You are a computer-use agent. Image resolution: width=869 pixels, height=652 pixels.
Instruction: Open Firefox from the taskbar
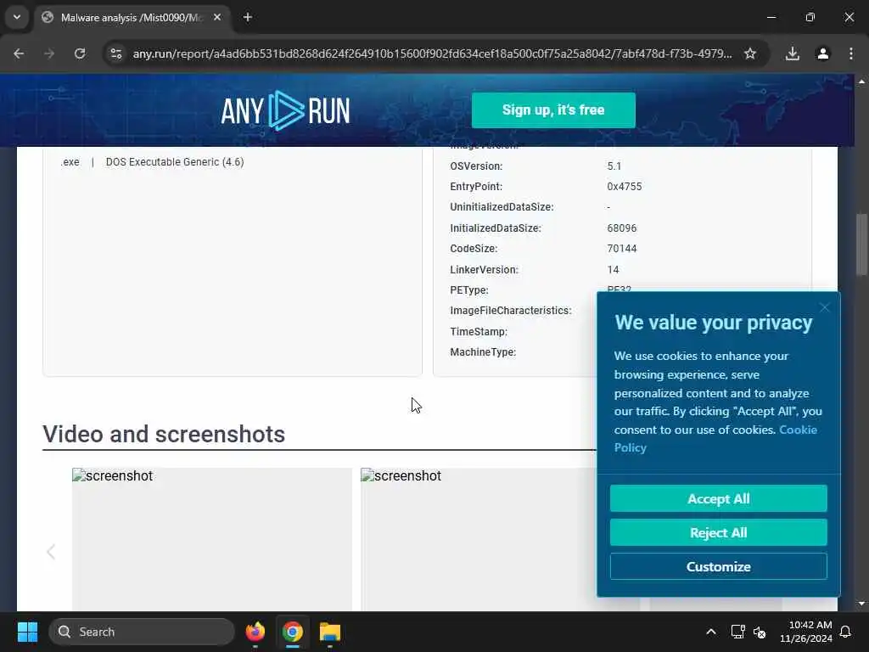[x=255, y=632]
